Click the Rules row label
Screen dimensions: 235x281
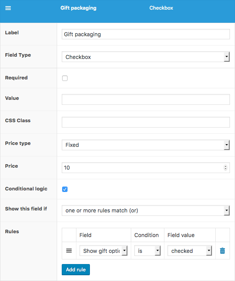click(x=12, y=232)
